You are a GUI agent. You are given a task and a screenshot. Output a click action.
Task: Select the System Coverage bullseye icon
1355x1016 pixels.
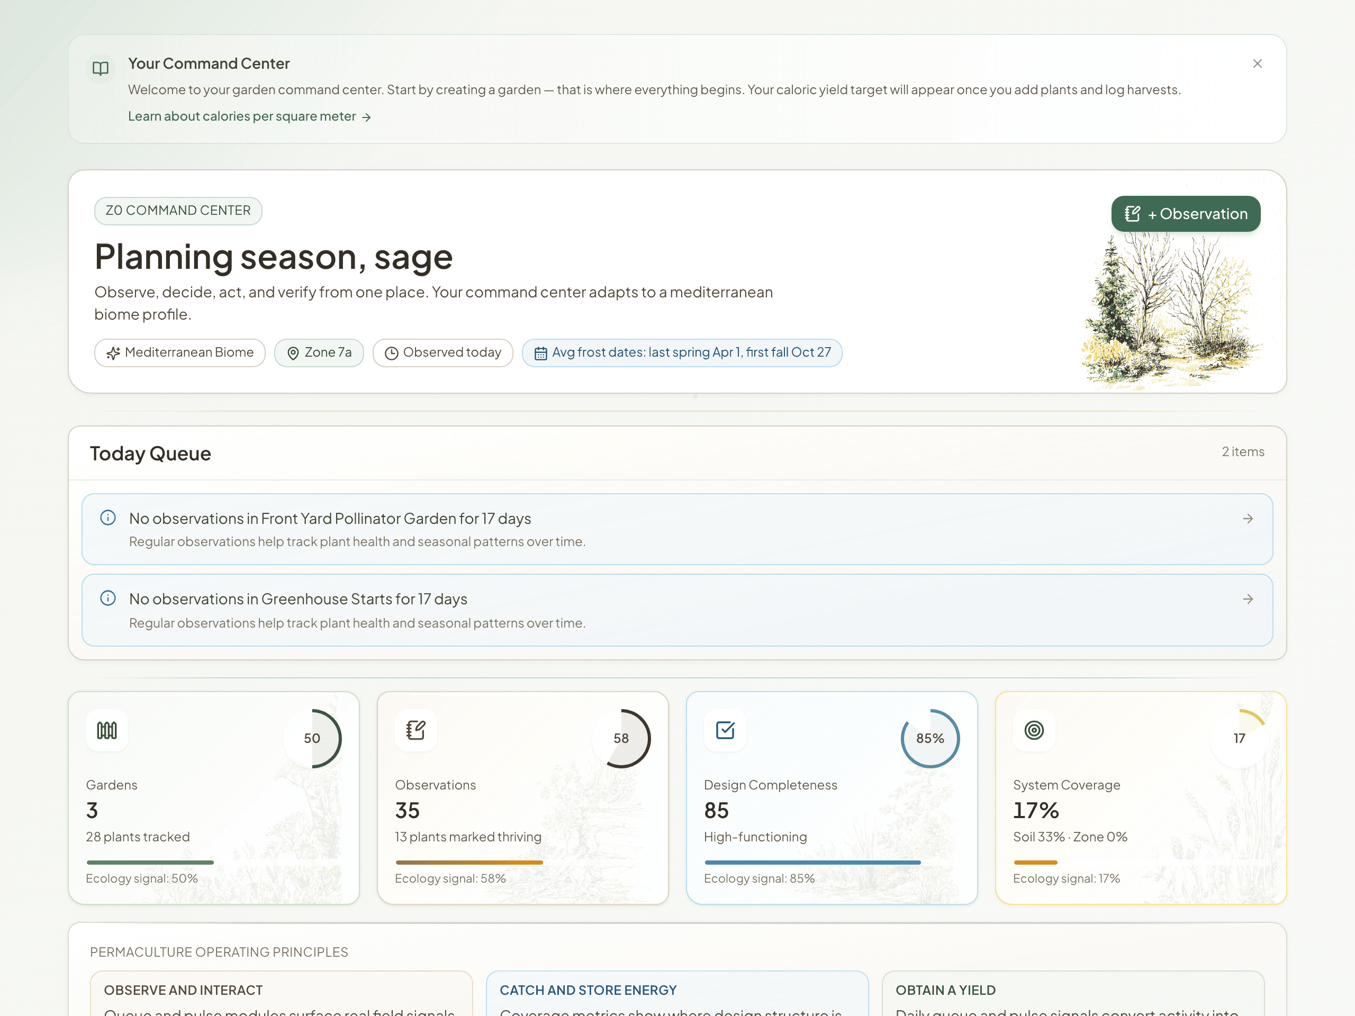point(1034,730)
